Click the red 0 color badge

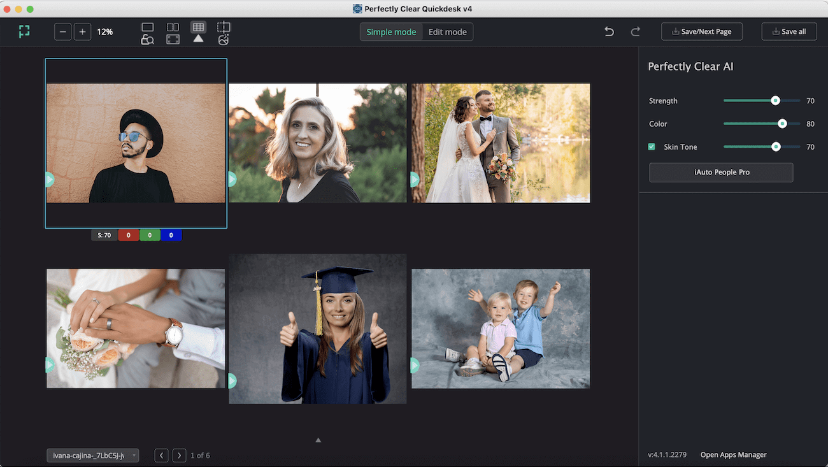[128, 235]
